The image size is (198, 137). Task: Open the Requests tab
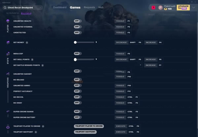89,7
